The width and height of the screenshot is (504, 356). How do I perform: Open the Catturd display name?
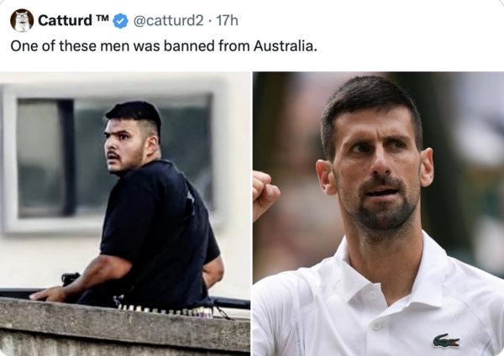click(65, 21)
